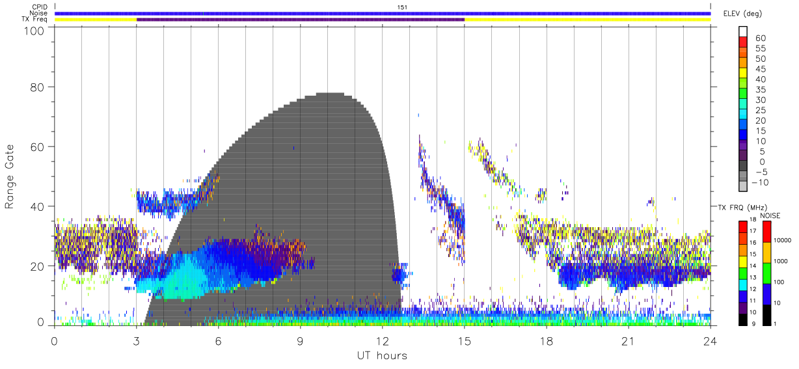Pick the light gray bottom segment of ELEV colorbar
799x369 pixels.
[x=743, y=187]
